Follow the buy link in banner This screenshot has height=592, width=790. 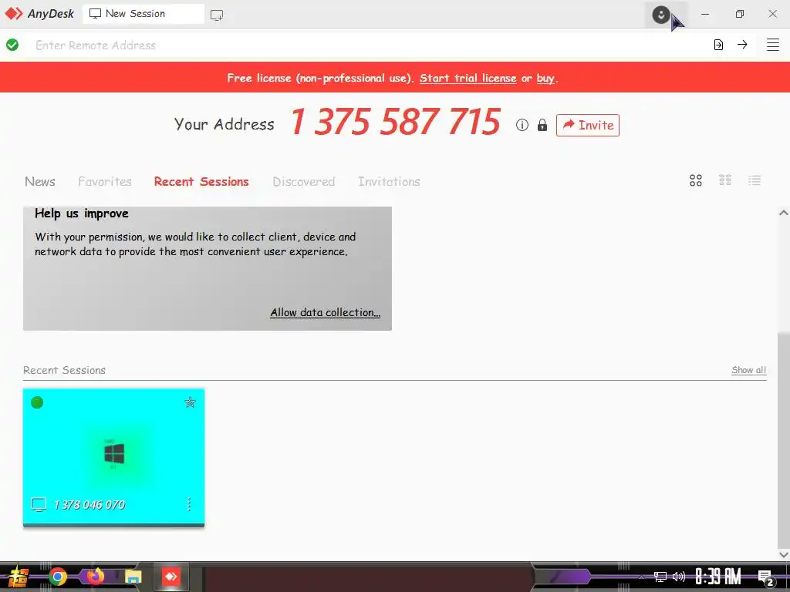tap(545, 78)
